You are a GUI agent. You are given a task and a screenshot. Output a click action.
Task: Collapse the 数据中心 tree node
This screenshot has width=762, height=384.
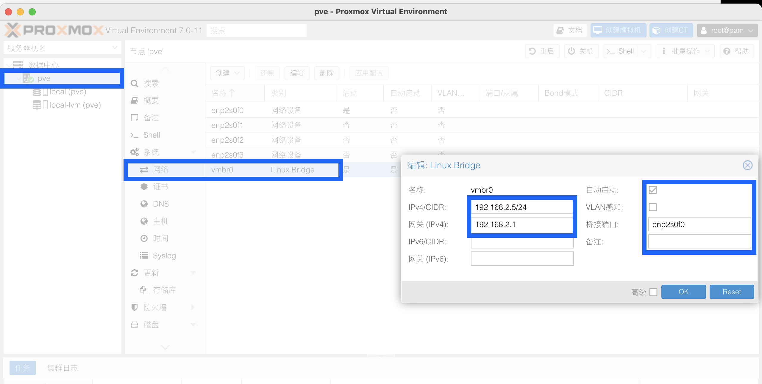pos(10,65)
